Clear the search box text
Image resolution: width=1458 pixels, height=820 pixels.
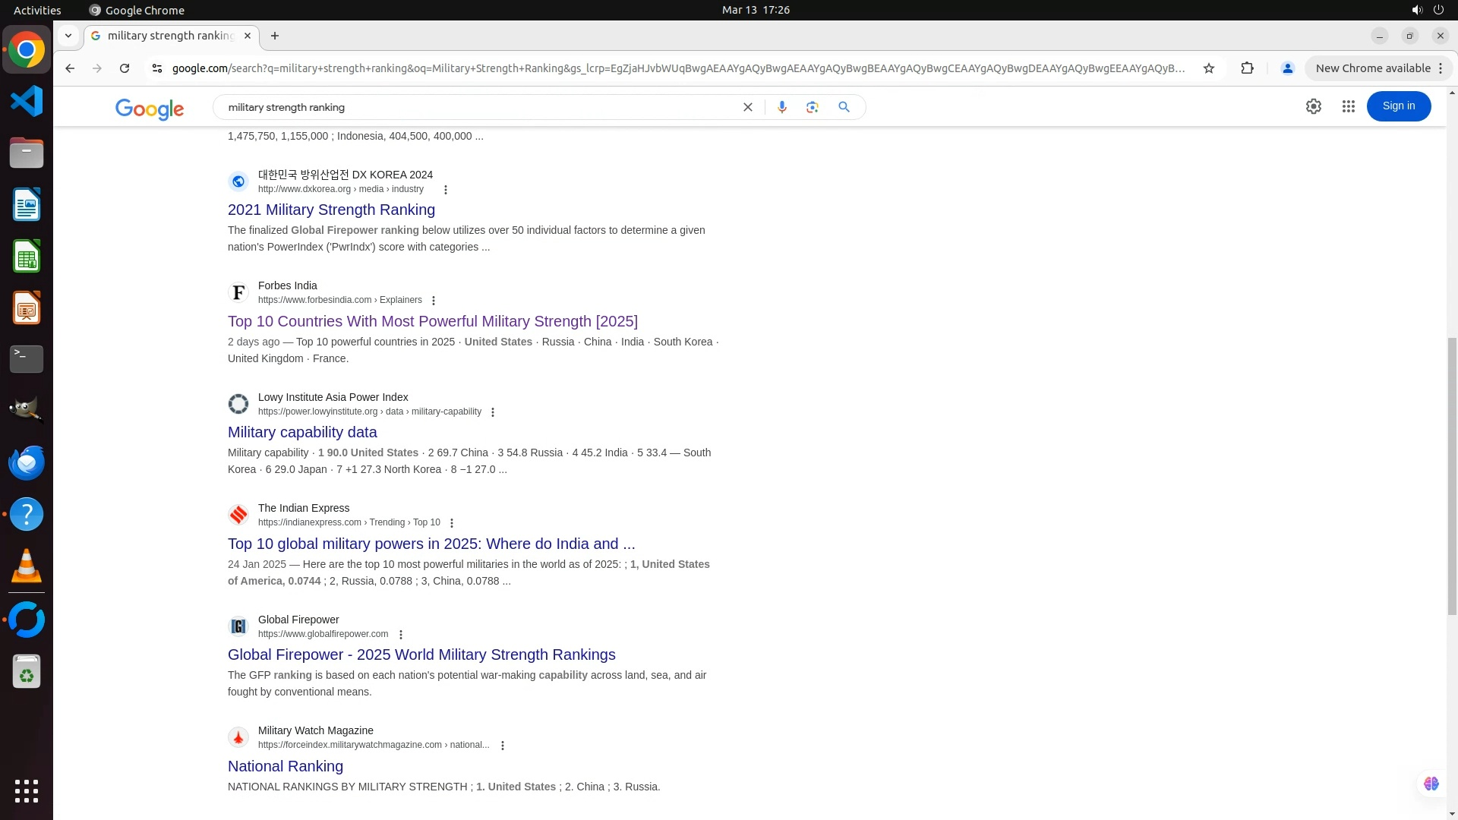click(747, 107)
